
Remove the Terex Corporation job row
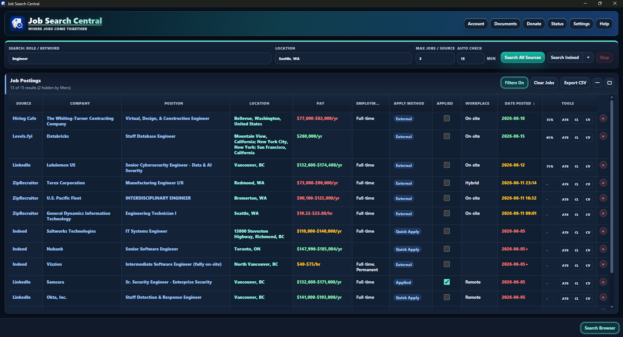point(603,183)
